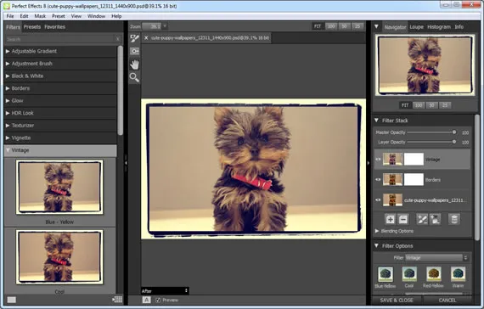Image resolution: width=484 pixels, height=309 pixels.
Task: Set top zoom bar to 100
Action: coord(331,26)
